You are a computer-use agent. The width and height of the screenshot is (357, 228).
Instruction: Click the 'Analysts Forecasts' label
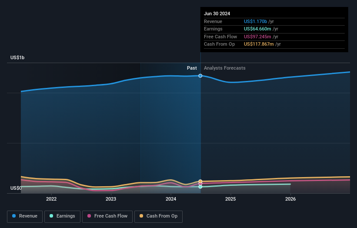(224, 68)
